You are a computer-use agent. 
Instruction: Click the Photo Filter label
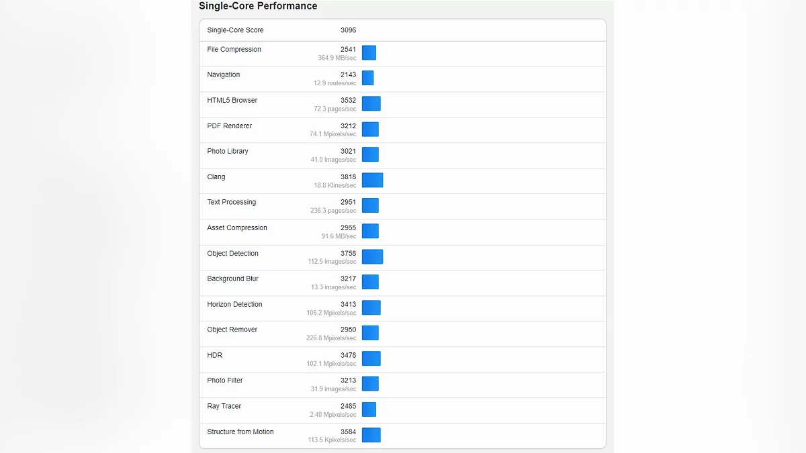click(x=225, y=381)
